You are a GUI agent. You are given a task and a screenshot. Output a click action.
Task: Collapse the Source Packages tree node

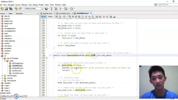click(x=2, y=58)
